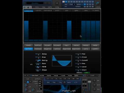Select the selected blue drum pad button
This screenshot has height=93, width=124.
tap(28, 49)
